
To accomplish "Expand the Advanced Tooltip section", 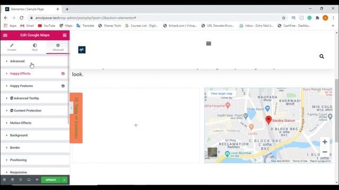I will click(34, 98).
